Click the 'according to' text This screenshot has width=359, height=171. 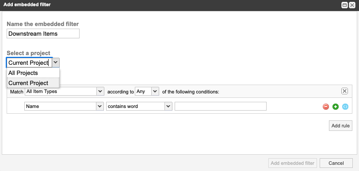click(x=120, y=92)
